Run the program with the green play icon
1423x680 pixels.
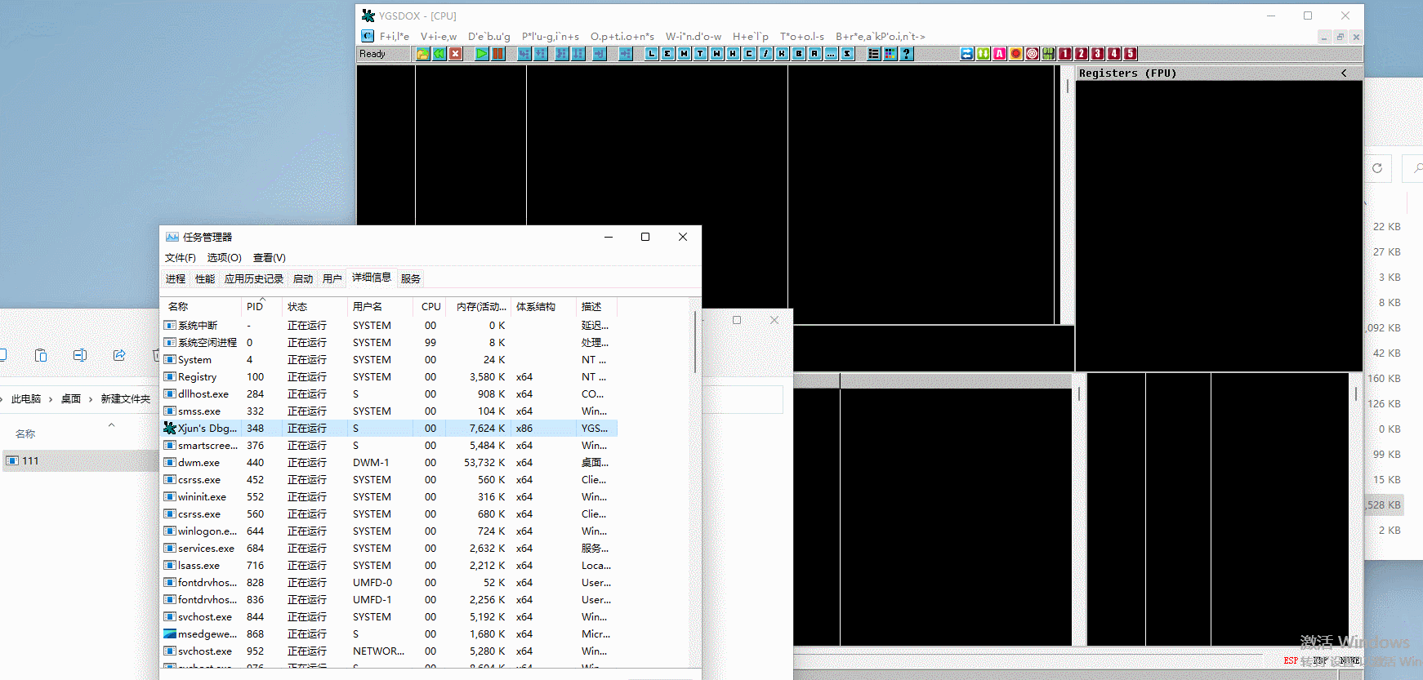pyautogui.click(x=482, y=54)
